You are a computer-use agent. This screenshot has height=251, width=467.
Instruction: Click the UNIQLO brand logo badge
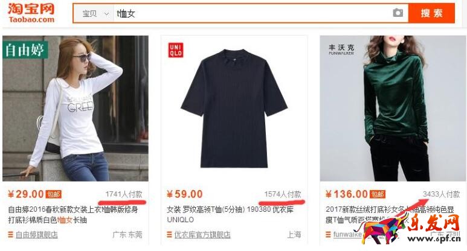point(176,50)
